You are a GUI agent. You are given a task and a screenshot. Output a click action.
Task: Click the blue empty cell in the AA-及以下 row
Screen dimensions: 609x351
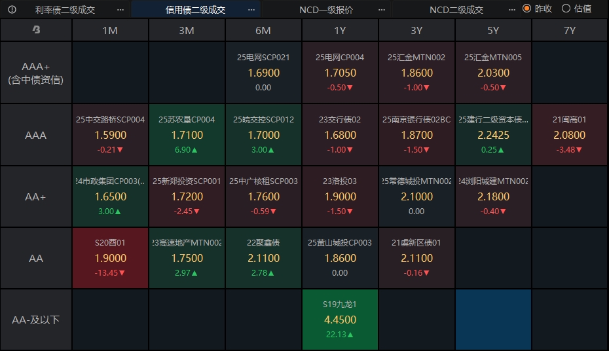coord(493,320)
